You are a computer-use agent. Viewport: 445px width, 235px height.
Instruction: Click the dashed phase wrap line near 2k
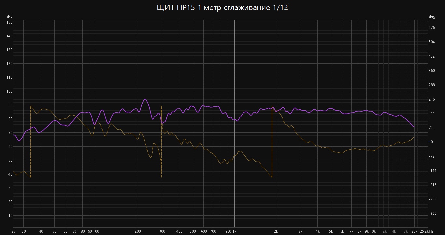(272, 142)
